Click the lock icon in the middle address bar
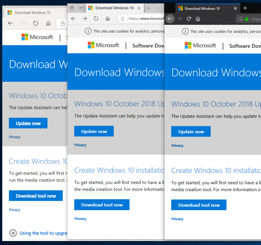This screenshot has height=245, width=261. point(122,18)
